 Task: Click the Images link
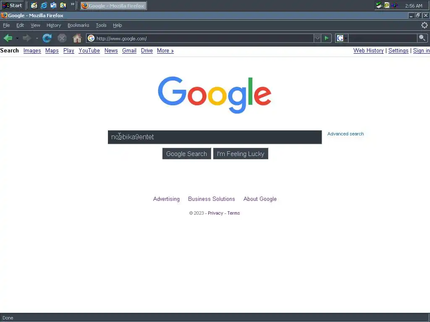pos(32,51)
